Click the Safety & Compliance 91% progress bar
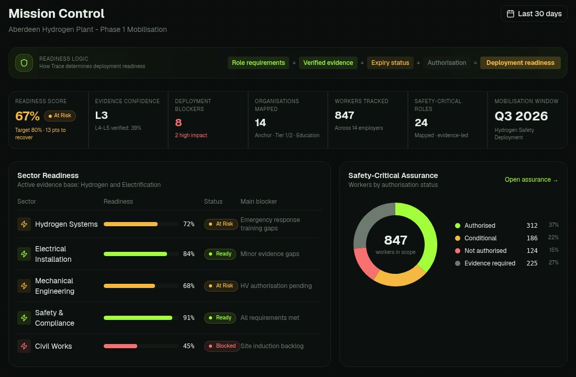The image size is (576, 377). pos(141,318)
